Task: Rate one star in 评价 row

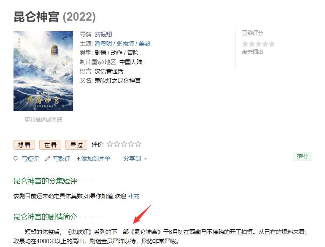Action: coord(110,144)
